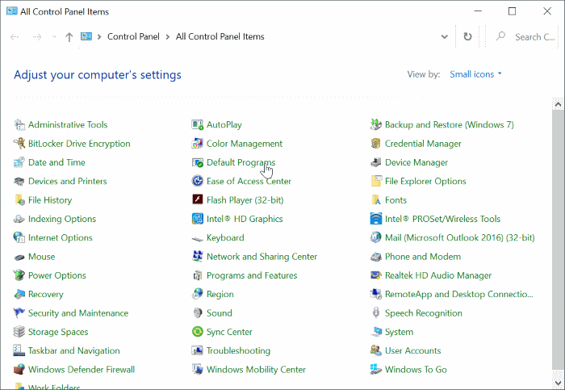Click the All Control Panel Items breadcrumb
Image resolution: width=565 pixels, height=390 pixels.
(220, 37)
